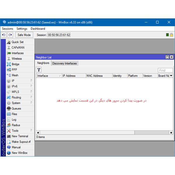Open the Mesh menu item
Screen dimensions: 175x175
coord(20,75)
